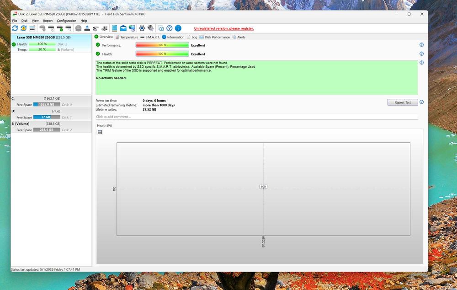This screenshot has width=457, height=290.
Task: Click the 100 data point label on graph
Action: click(263, 187)
